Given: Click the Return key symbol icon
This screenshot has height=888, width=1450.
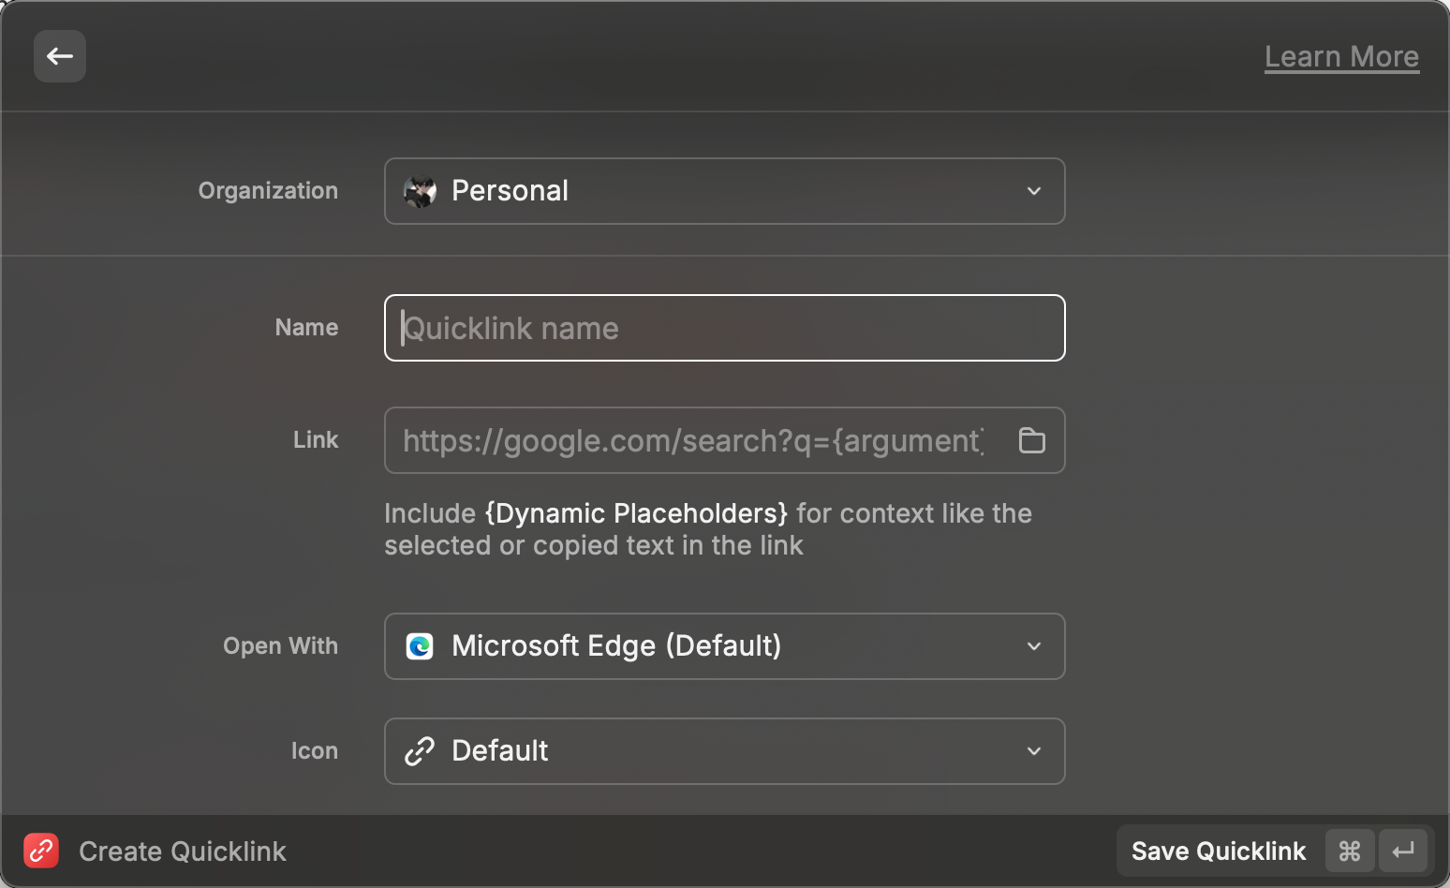Looking at the screenshot, I should pos(1402,851).
